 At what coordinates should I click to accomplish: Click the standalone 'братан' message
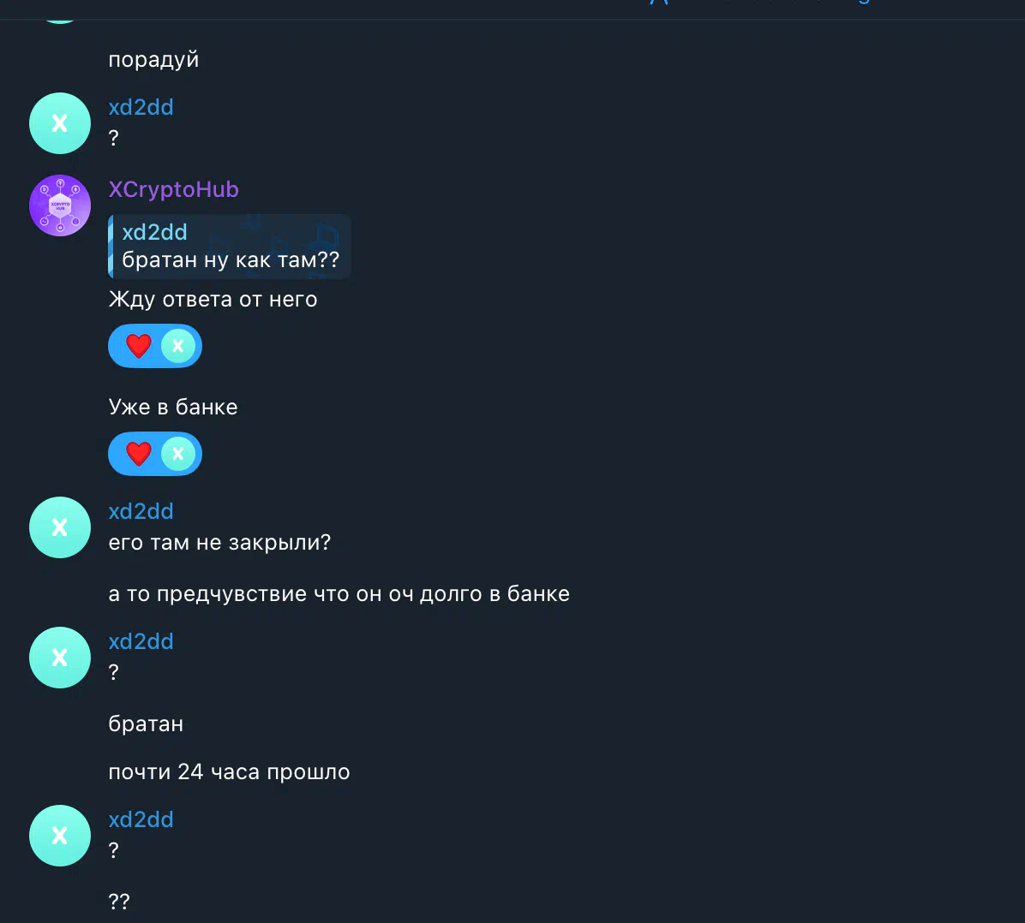click(x=146, y=724)
